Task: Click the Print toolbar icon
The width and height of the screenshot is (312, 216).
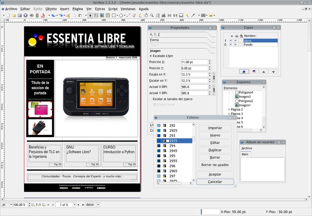Action: click(x=31, y=15)
